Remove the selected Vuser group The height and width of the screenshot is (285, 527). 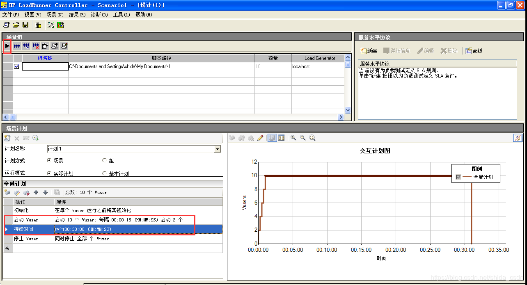click(36, 46)
